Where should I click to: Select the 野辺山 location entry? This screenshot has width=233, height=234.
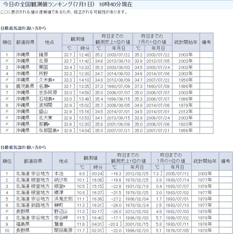coord(60,211)
